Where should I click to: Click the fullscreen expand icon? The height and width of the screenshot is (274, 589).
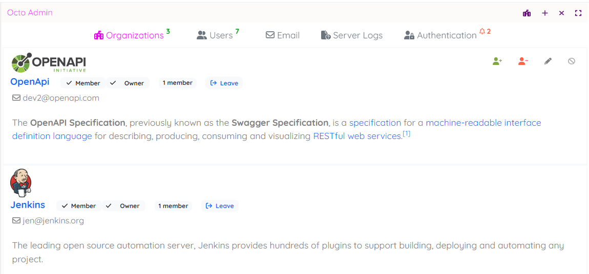(578, 13)
